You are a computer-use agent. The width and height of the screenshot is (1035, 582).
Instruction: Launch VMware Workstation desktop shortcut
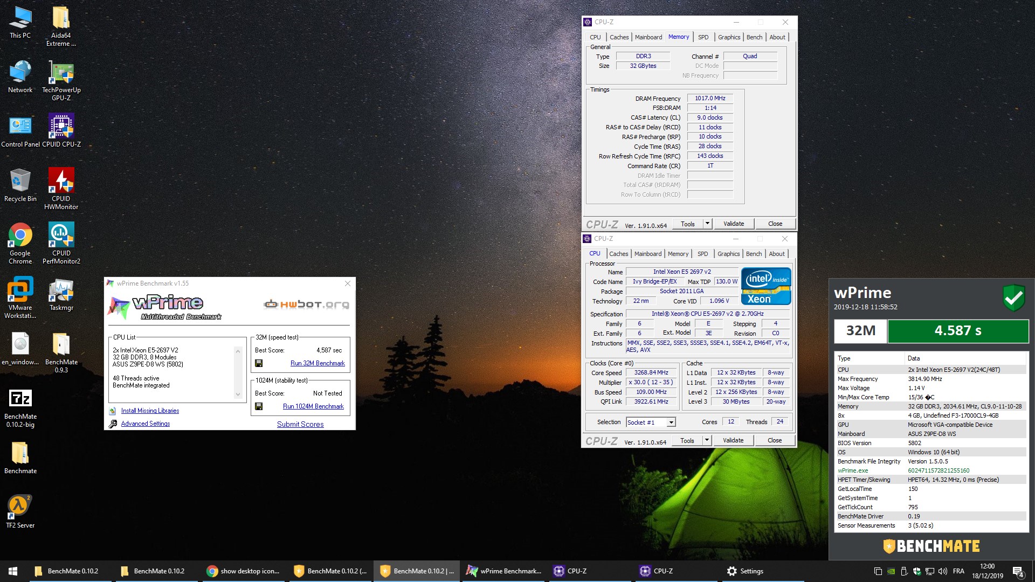click(x=20, y=298)
